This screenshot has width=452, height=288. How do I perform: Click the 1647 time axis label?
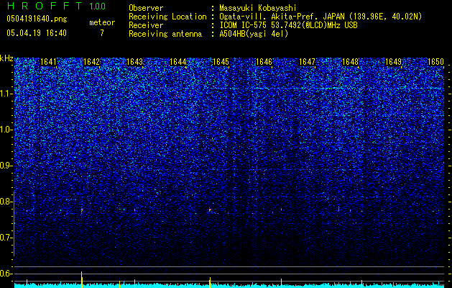308,62
